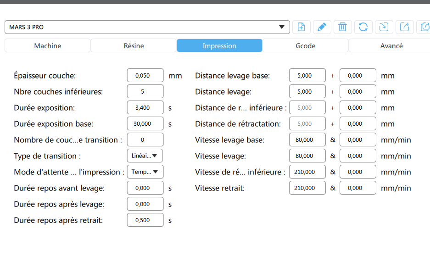Go to the Gcode tab
The width and height of the screenshot is (430, 274).
pos(305,46)
